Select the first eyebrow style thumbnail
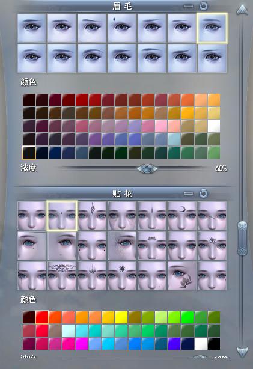 (x=32, y=28)
